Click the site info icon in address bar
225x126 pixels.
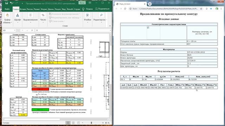click(x=130, y=9)
